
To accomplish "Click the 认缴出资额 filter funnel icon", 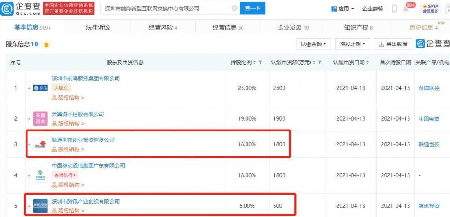I will 319,62.
